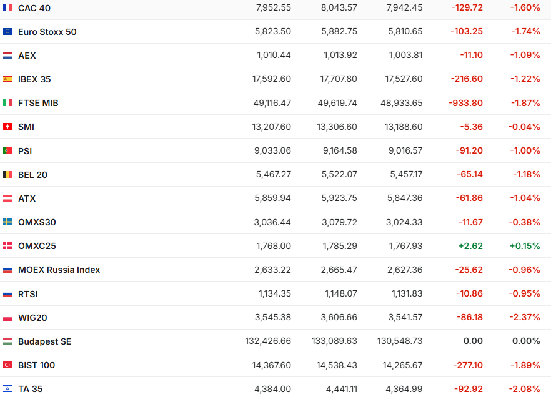The height and width of the screenshot is (397, 551).
Task: Click the Netherlands flag icon beside AEX
Action: click(x=7, y=56)
